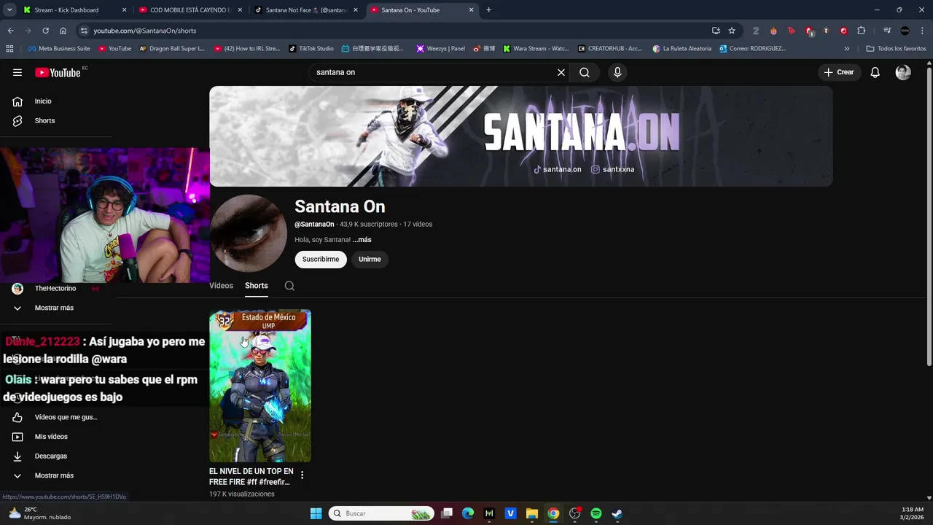Switch to Santana Not Face TikTok tab

point(305,10)
